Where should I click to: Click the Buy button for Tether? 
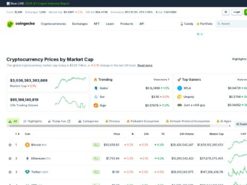96,172
